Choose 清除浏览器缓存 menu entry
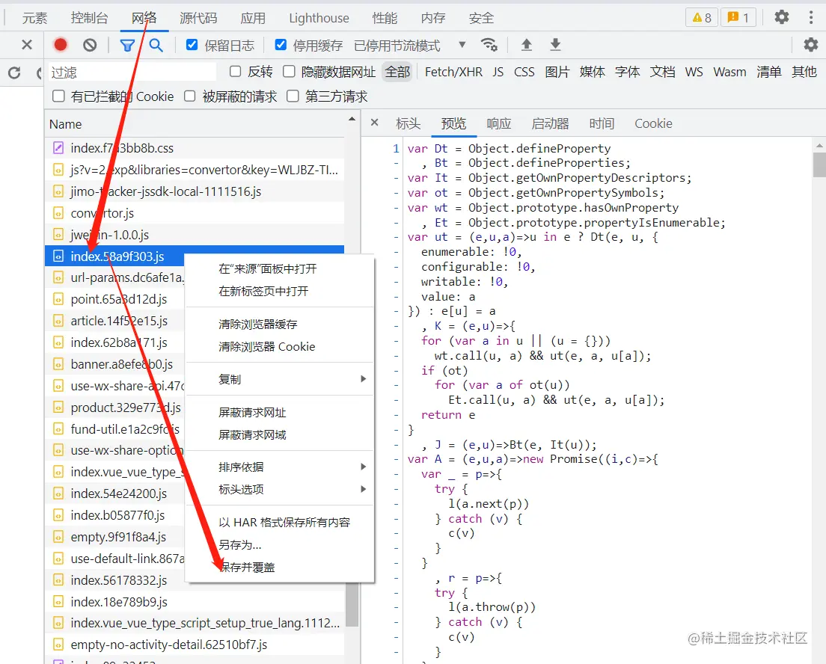 pyautogui.click(x=280, y=325)
